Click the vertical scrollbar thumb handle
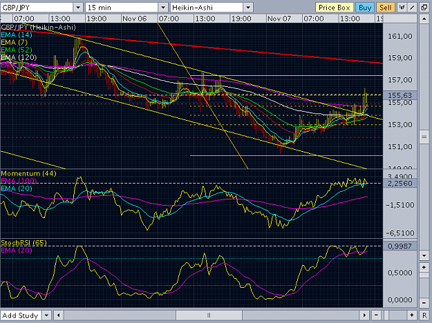Screen dimensions: 432x323 424,137
